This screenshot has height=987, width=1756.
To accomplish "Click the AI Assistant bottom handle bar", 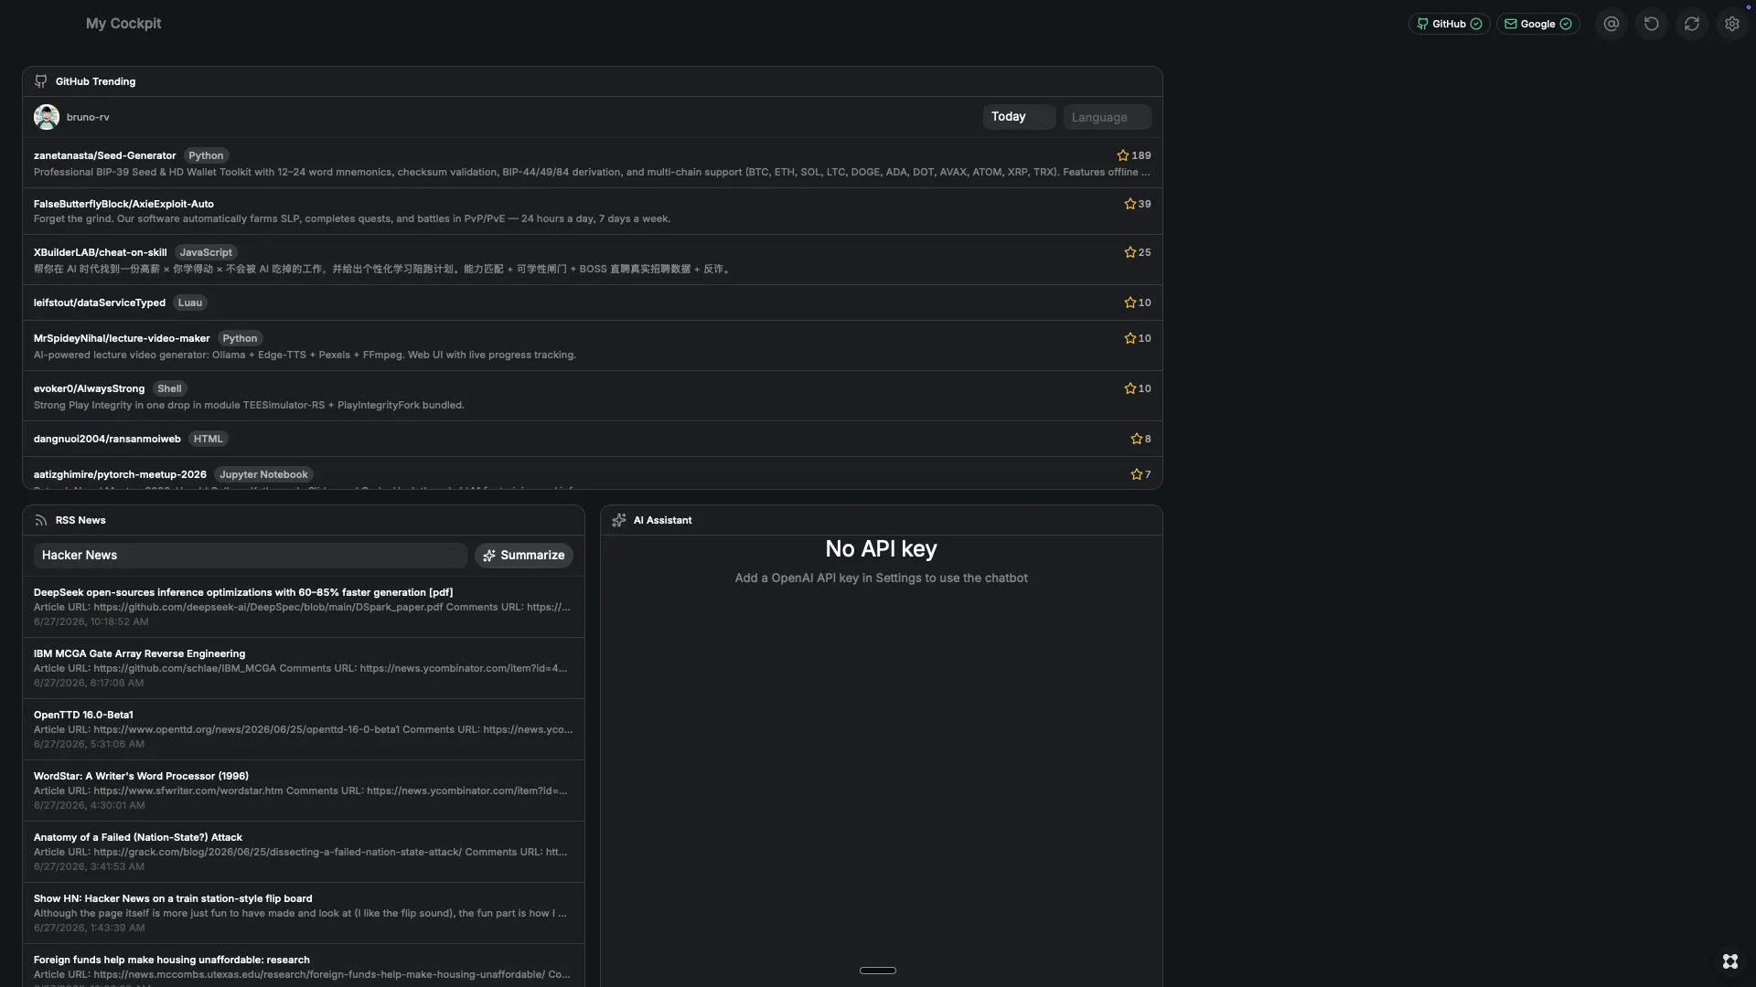I will 878,971.
